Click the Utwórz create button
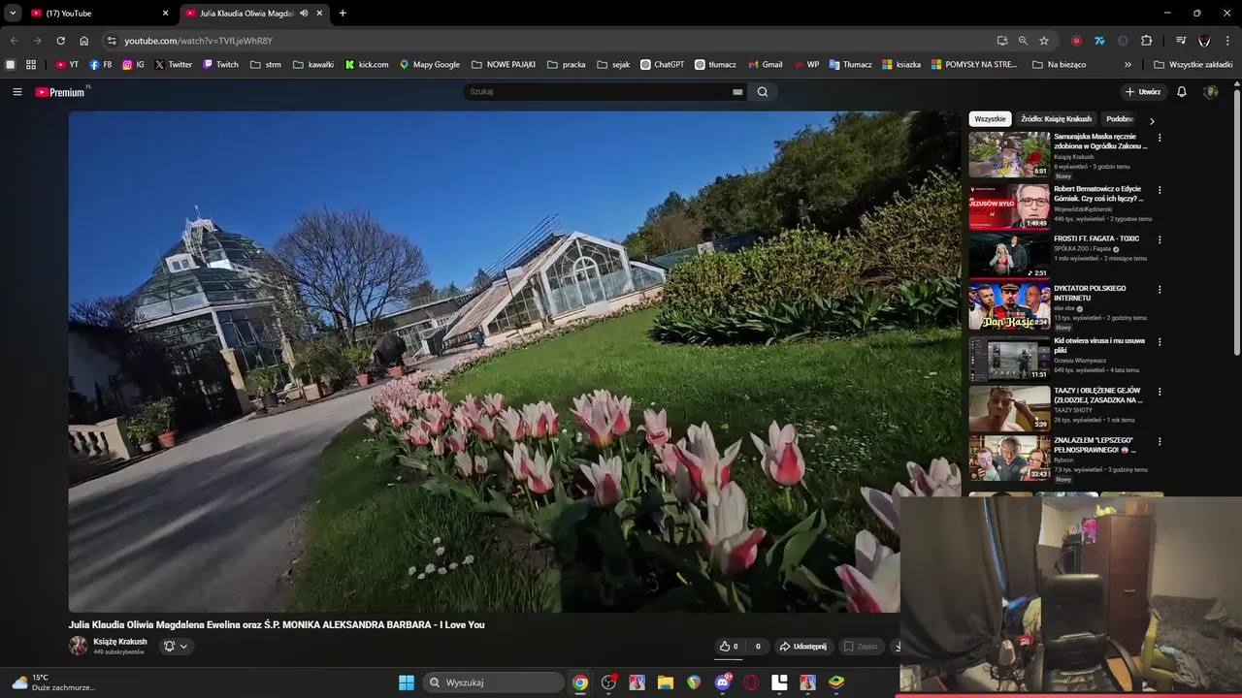The image size is (1242, 698). point(1143,92)
